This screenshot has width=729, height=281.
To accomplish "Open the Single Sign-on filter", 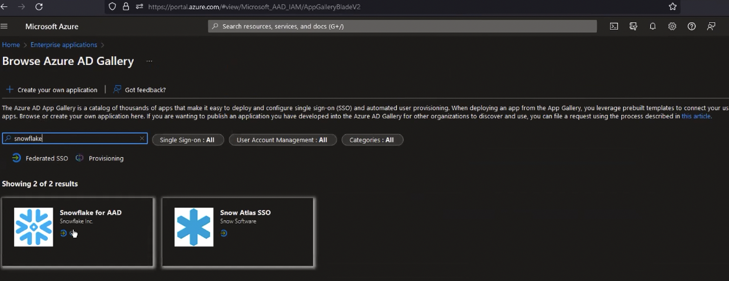I will coord(188,140).
